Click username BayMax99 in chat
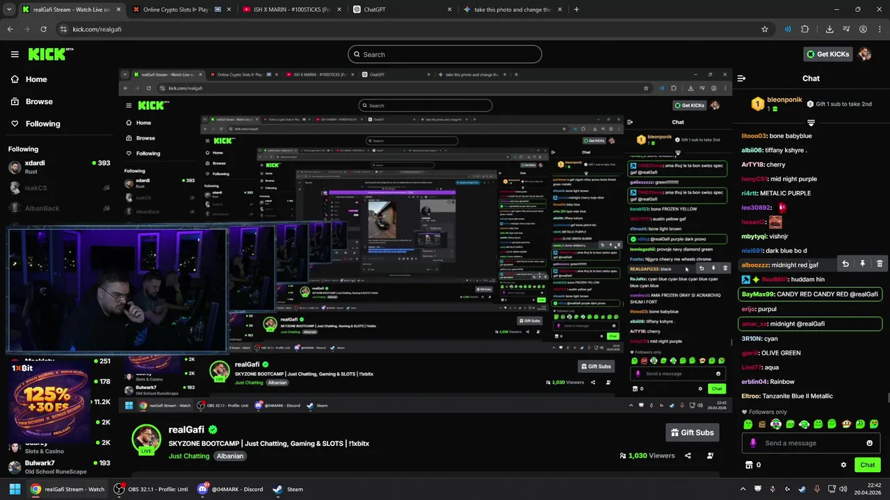890x500 pixels. (758, 294)
